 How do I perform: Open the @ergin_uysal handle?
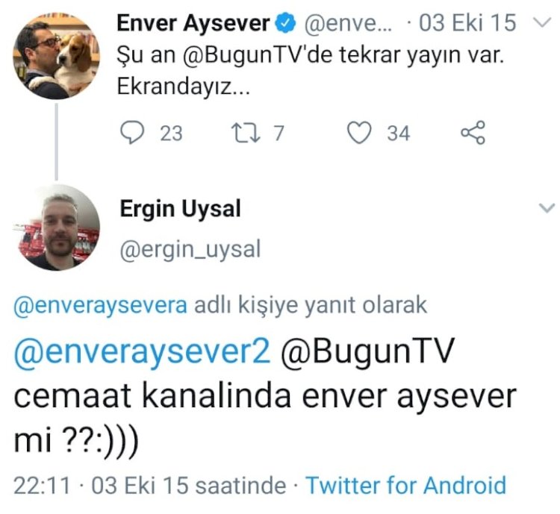tap(190, 250)
